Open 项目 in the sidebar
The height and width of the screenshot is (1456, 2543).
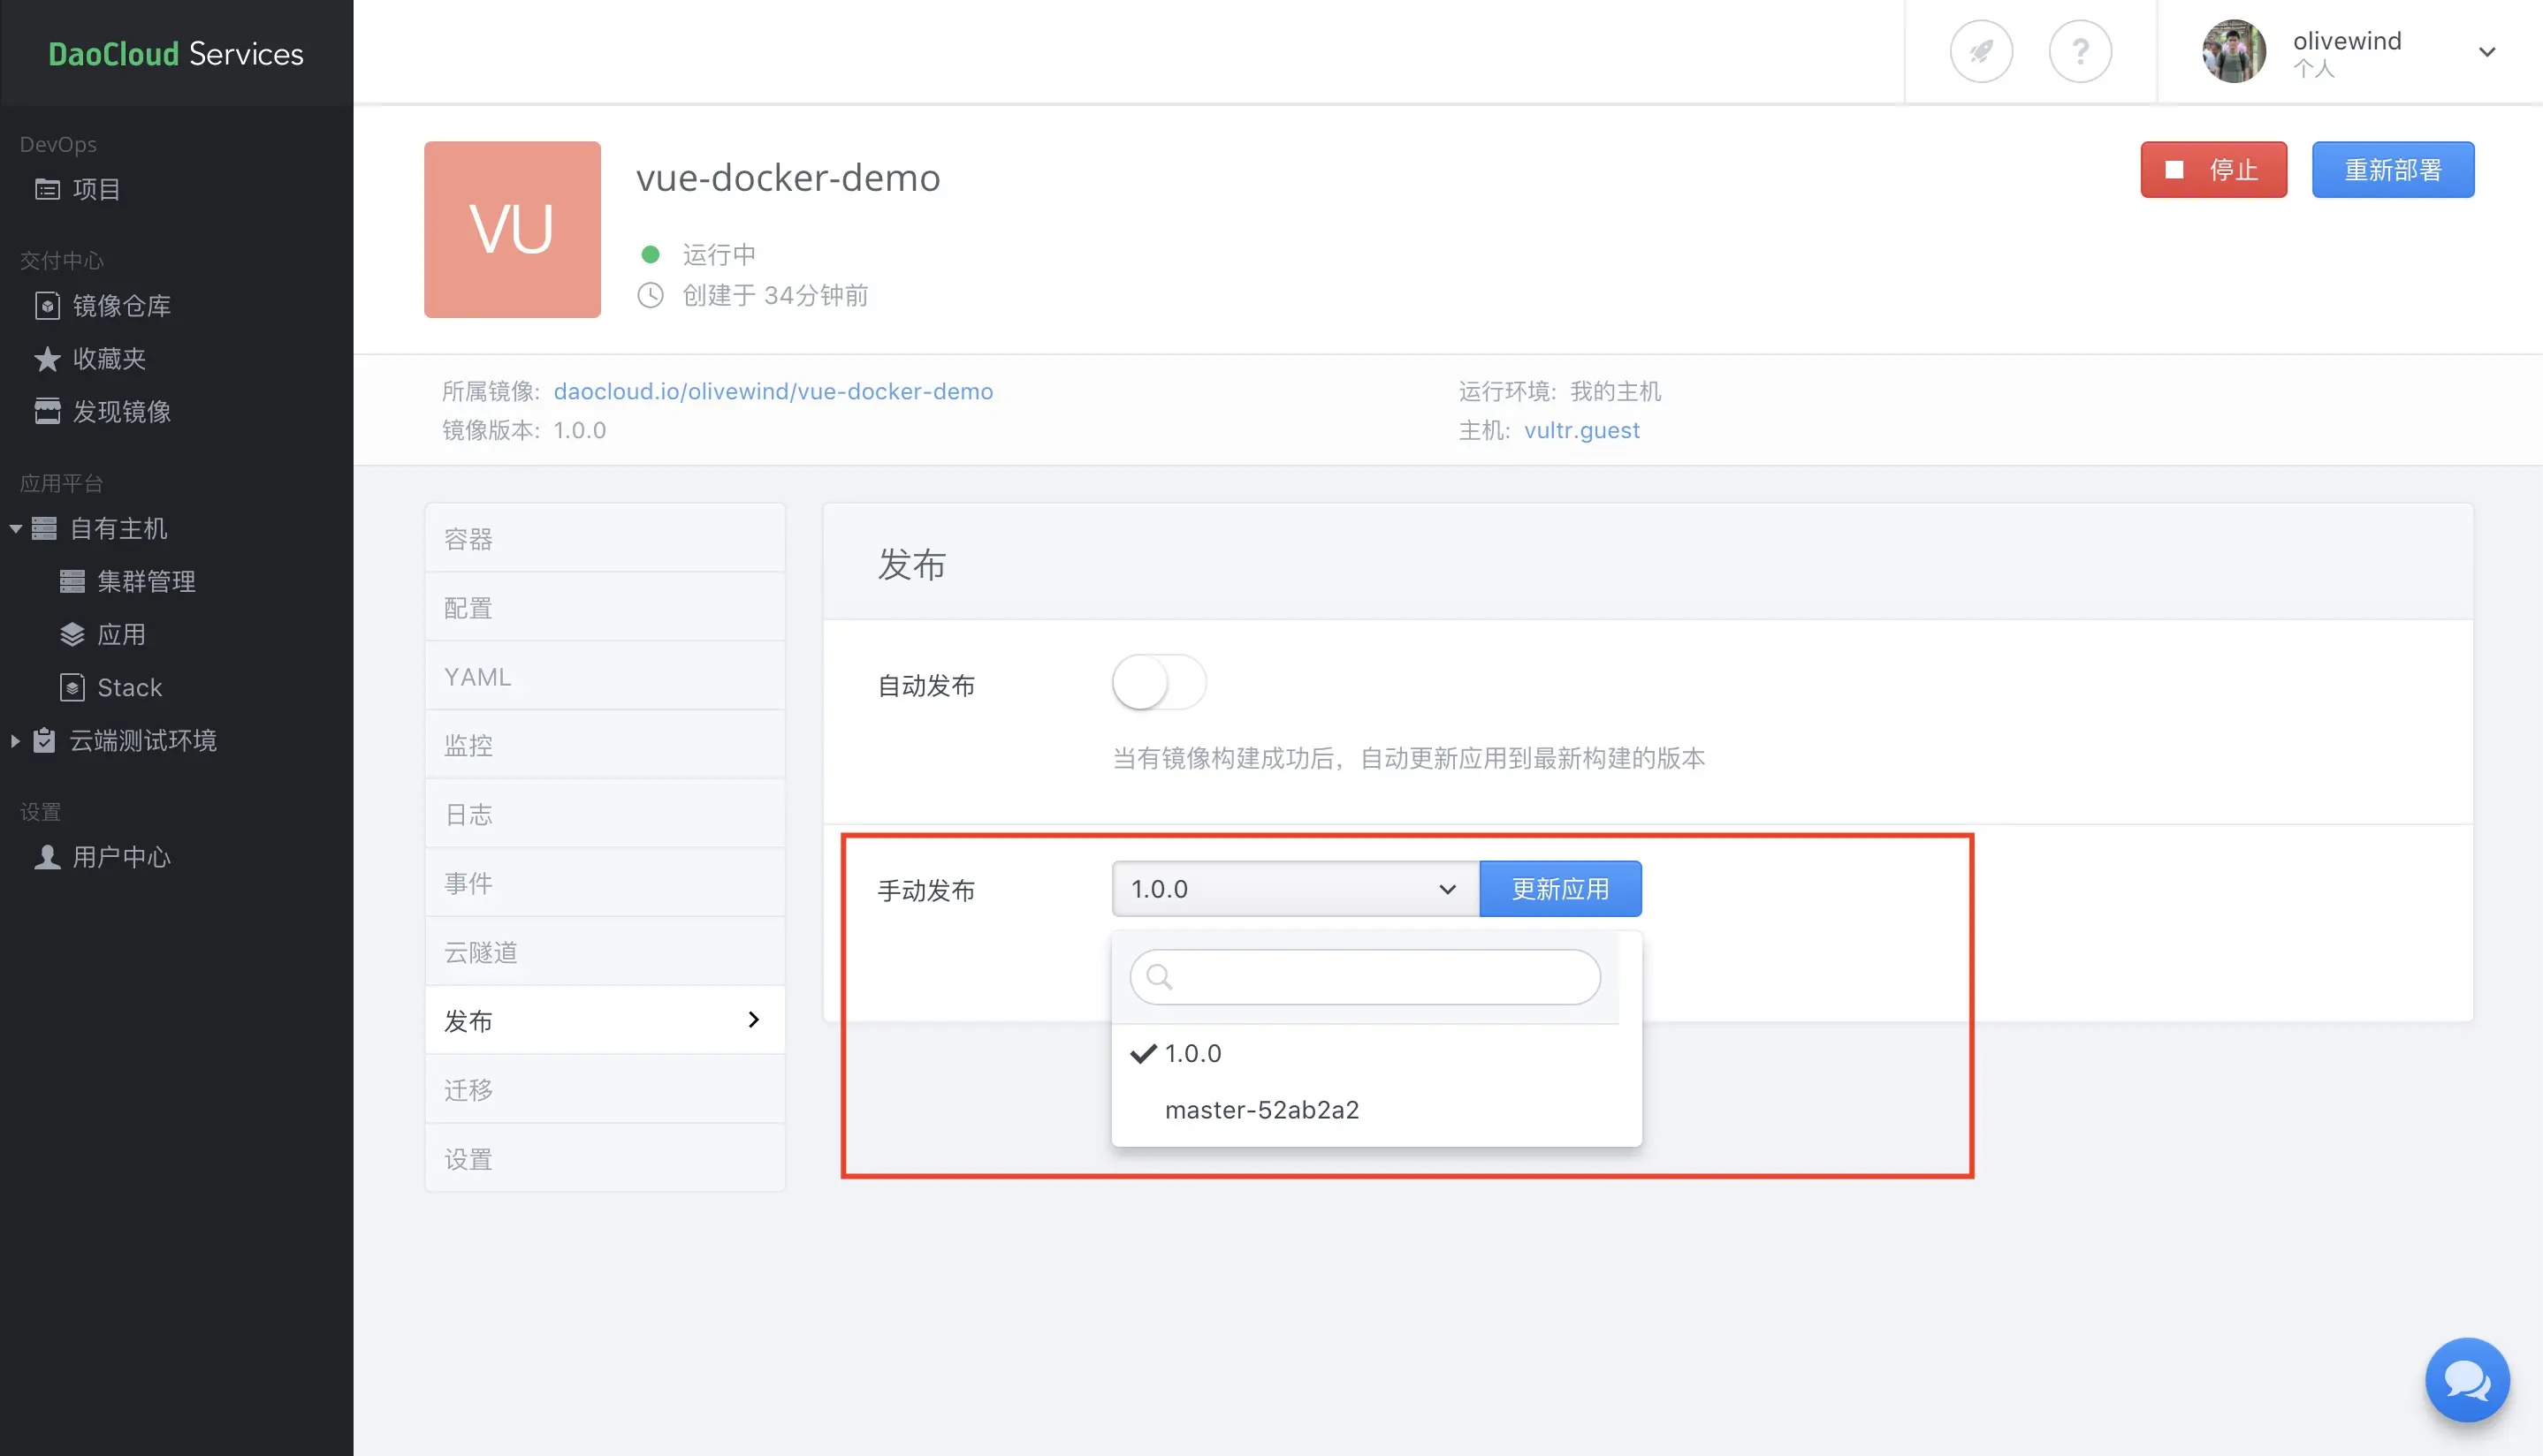tap(96, 189)
